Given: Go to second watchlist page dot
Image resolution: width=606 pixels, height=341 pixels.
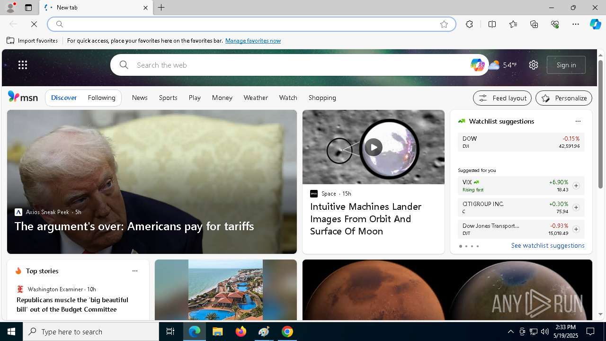Looking at the screenshot, I should coord(466,246).
